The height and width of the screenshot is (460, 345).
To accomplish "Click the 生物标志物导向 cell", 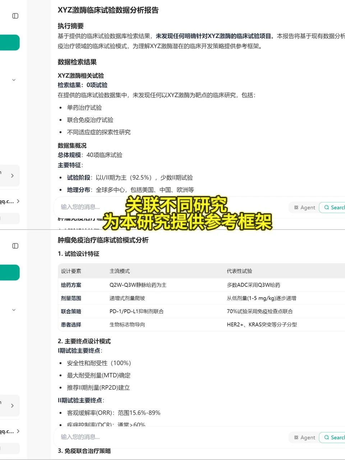I will pyautogui.click(x=127, y=325).
